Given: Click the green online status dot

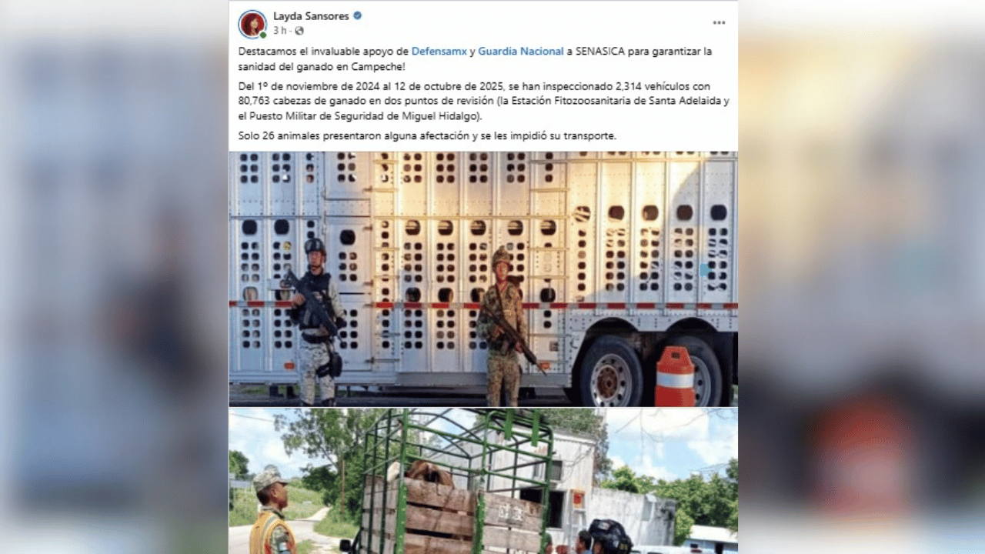Looking at the screenshot, I should click(262, 35).
